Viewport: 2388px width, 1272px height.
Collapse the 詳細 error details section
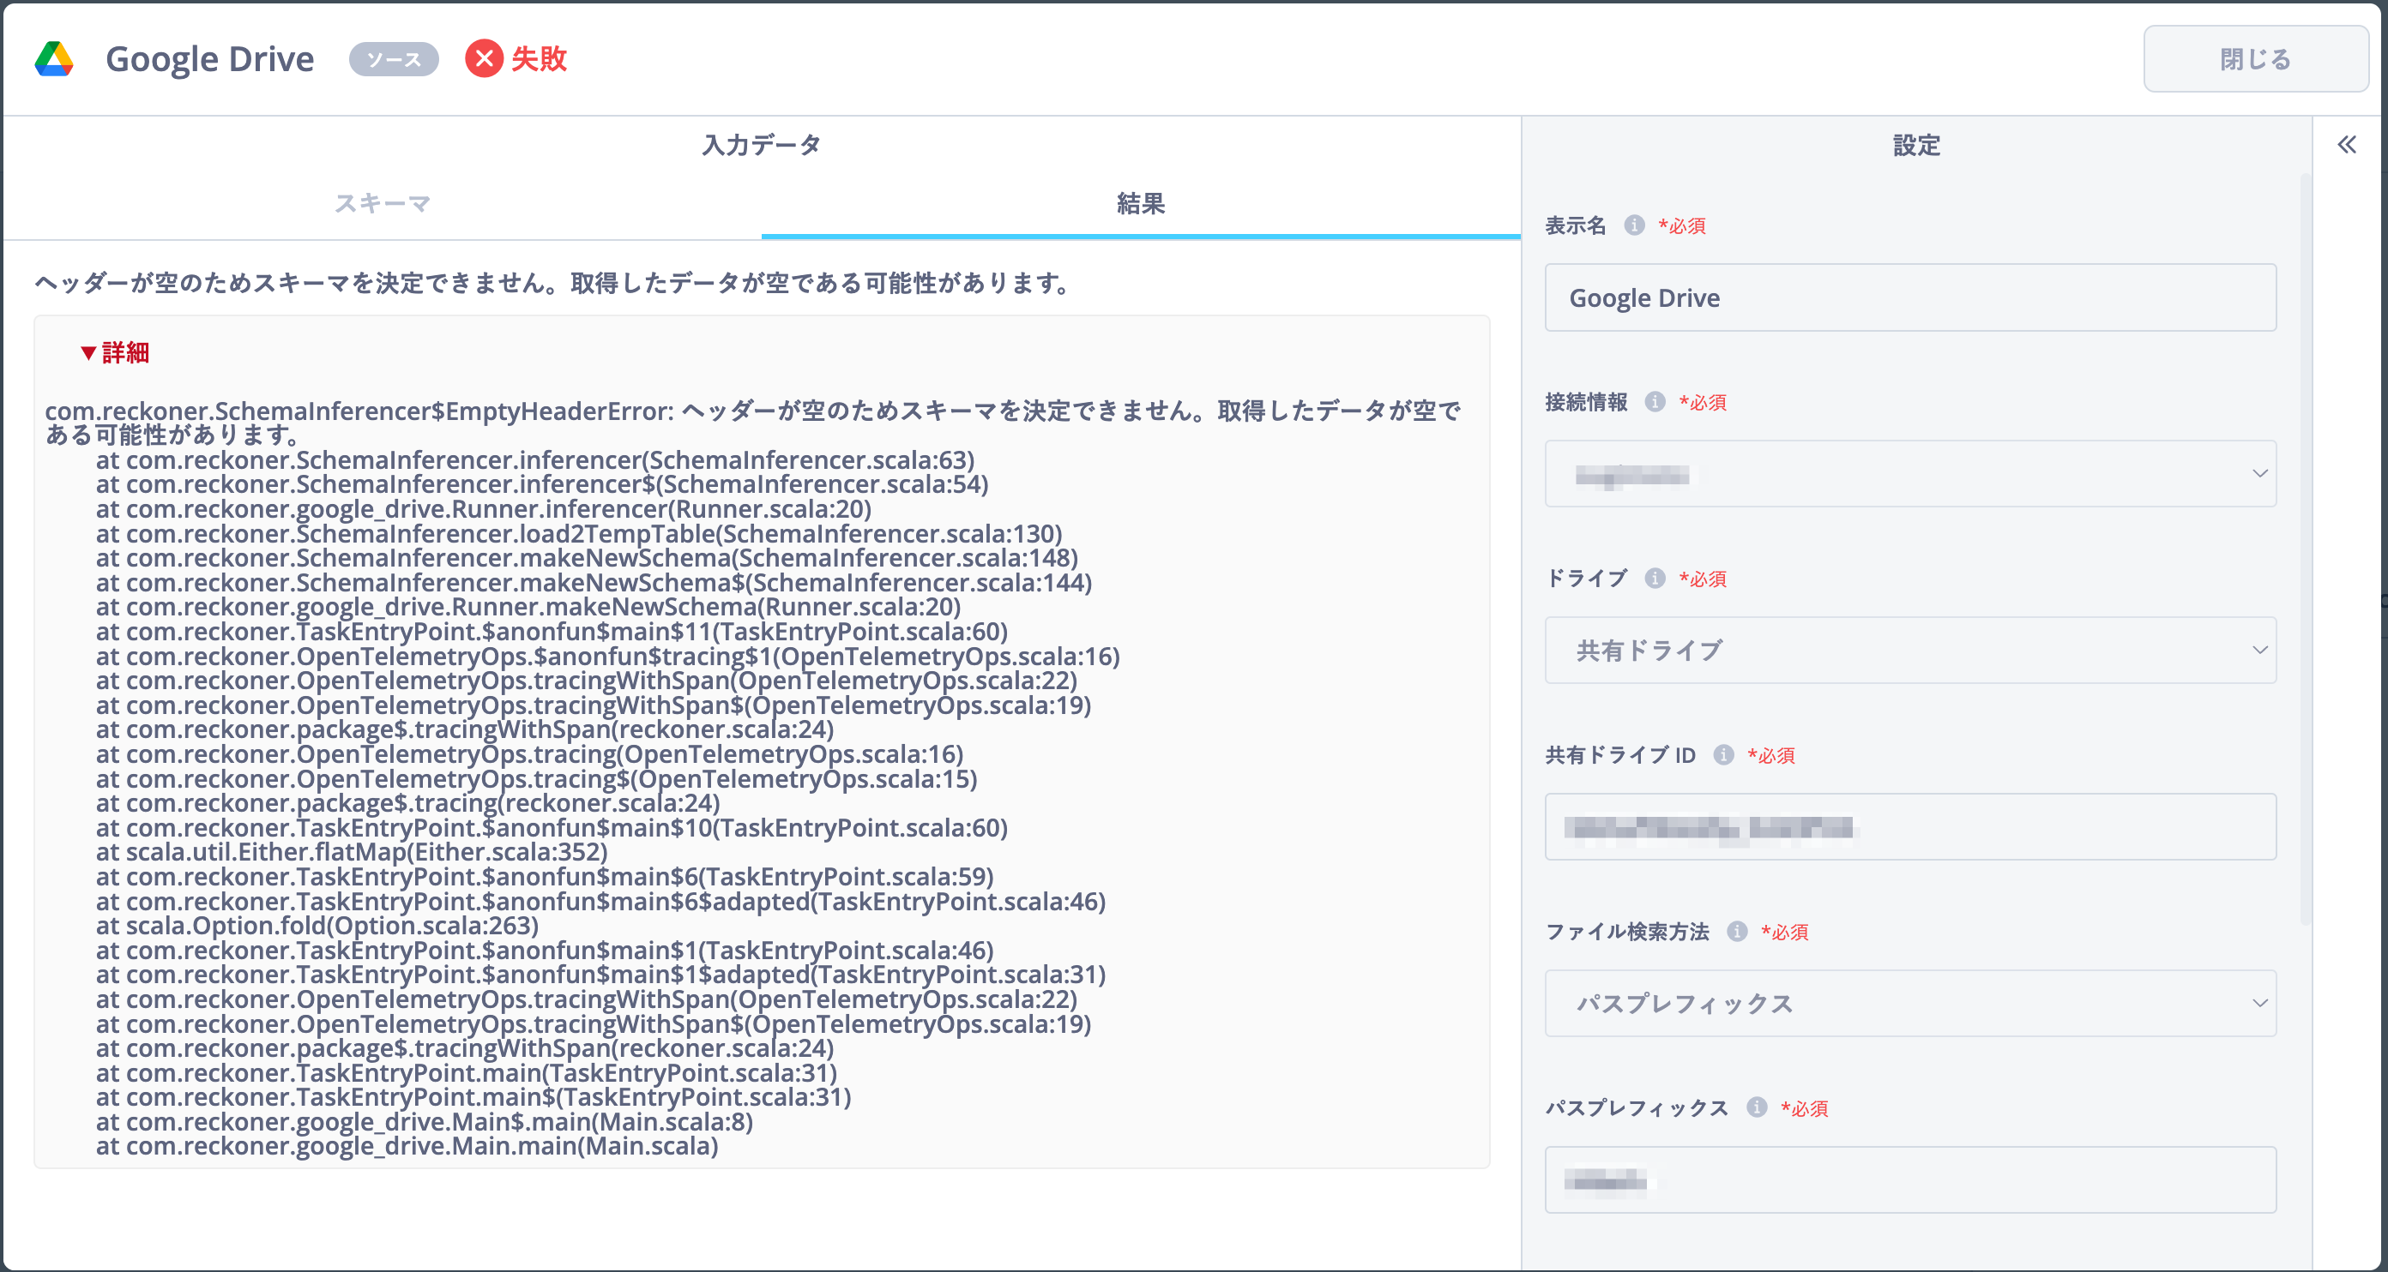(118, 353)
